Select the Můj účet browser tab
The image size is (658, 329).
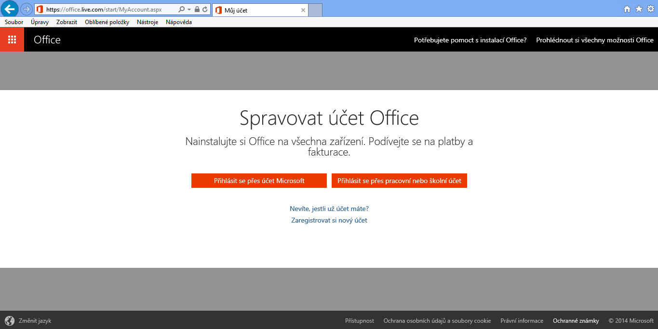(x=260, y=10)
